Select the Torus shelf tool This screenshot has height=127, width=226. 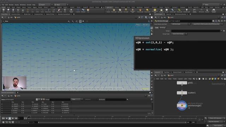(18, 10)
